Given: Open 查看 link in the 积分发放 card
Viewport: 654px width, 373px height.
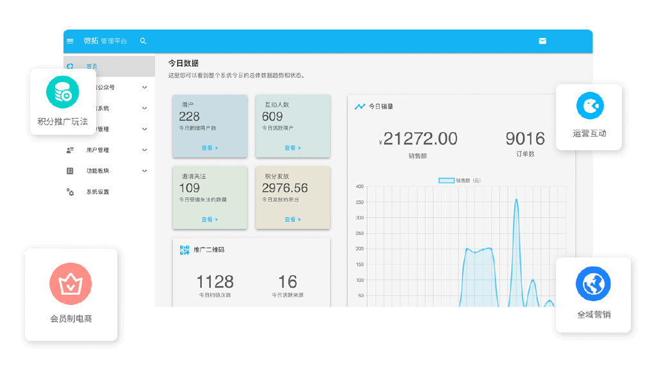Looking at the screenshot, I should click(x=292, y=220).
